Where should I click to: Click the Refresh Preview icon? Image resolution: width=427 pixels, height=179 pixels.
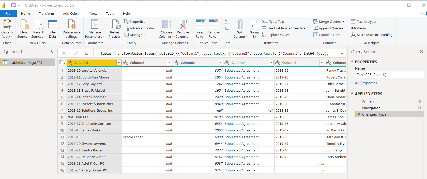[x=116, y=25]
